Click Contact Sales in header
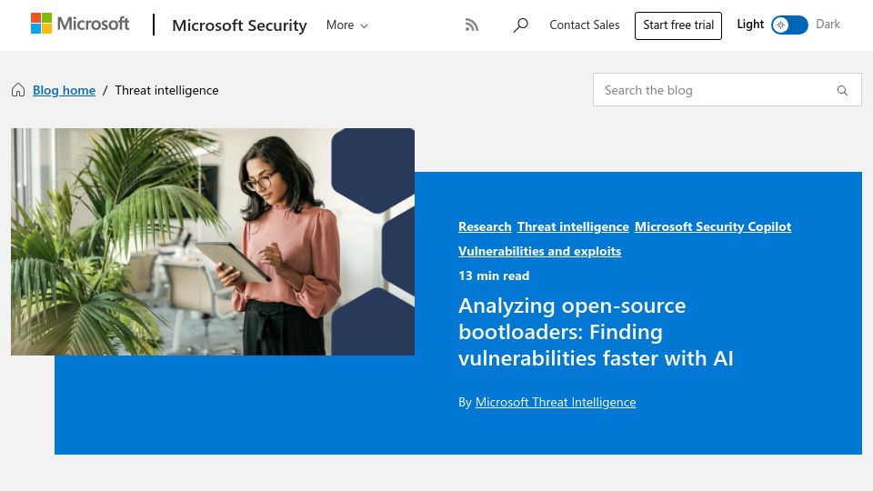The height and width of the screenshot is (491, 873). (584, 25)
